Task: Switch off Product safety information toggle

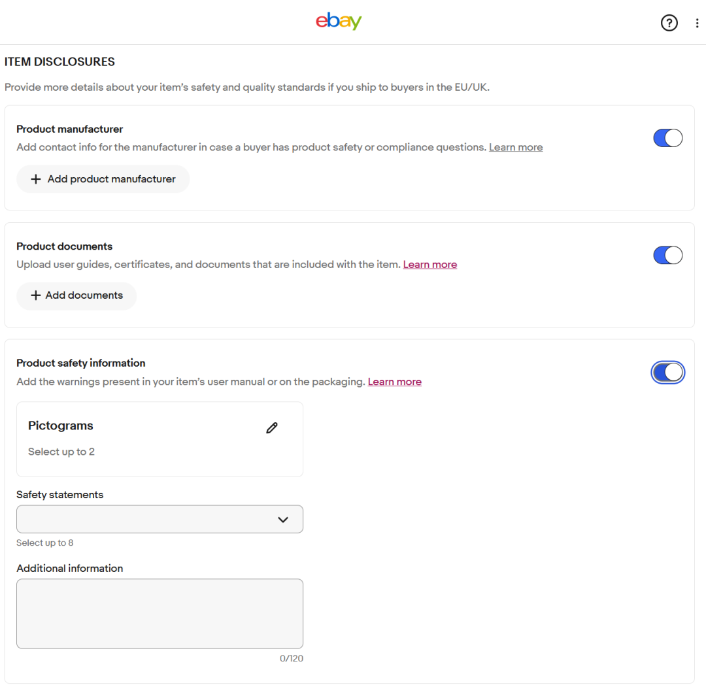Action: [x=667, y=372]
